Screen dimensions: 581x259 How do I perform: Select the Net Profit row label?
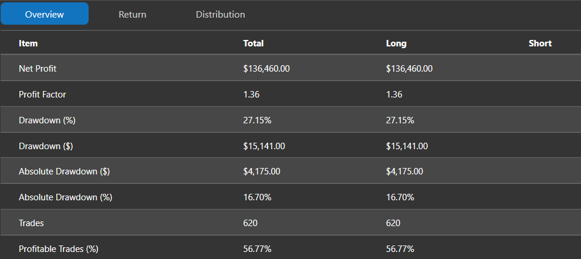point(38,69)
